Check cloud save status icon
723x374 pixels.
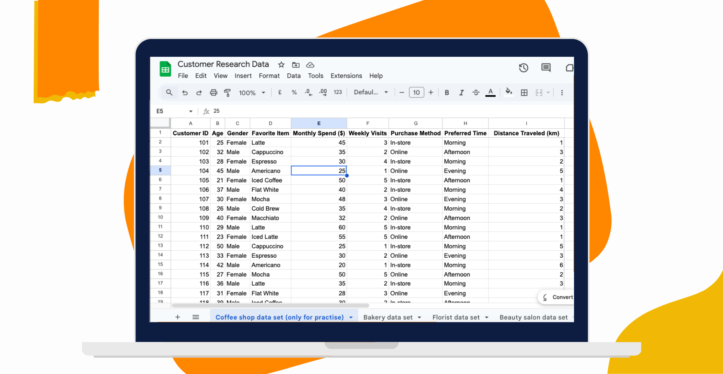[310, 65]
